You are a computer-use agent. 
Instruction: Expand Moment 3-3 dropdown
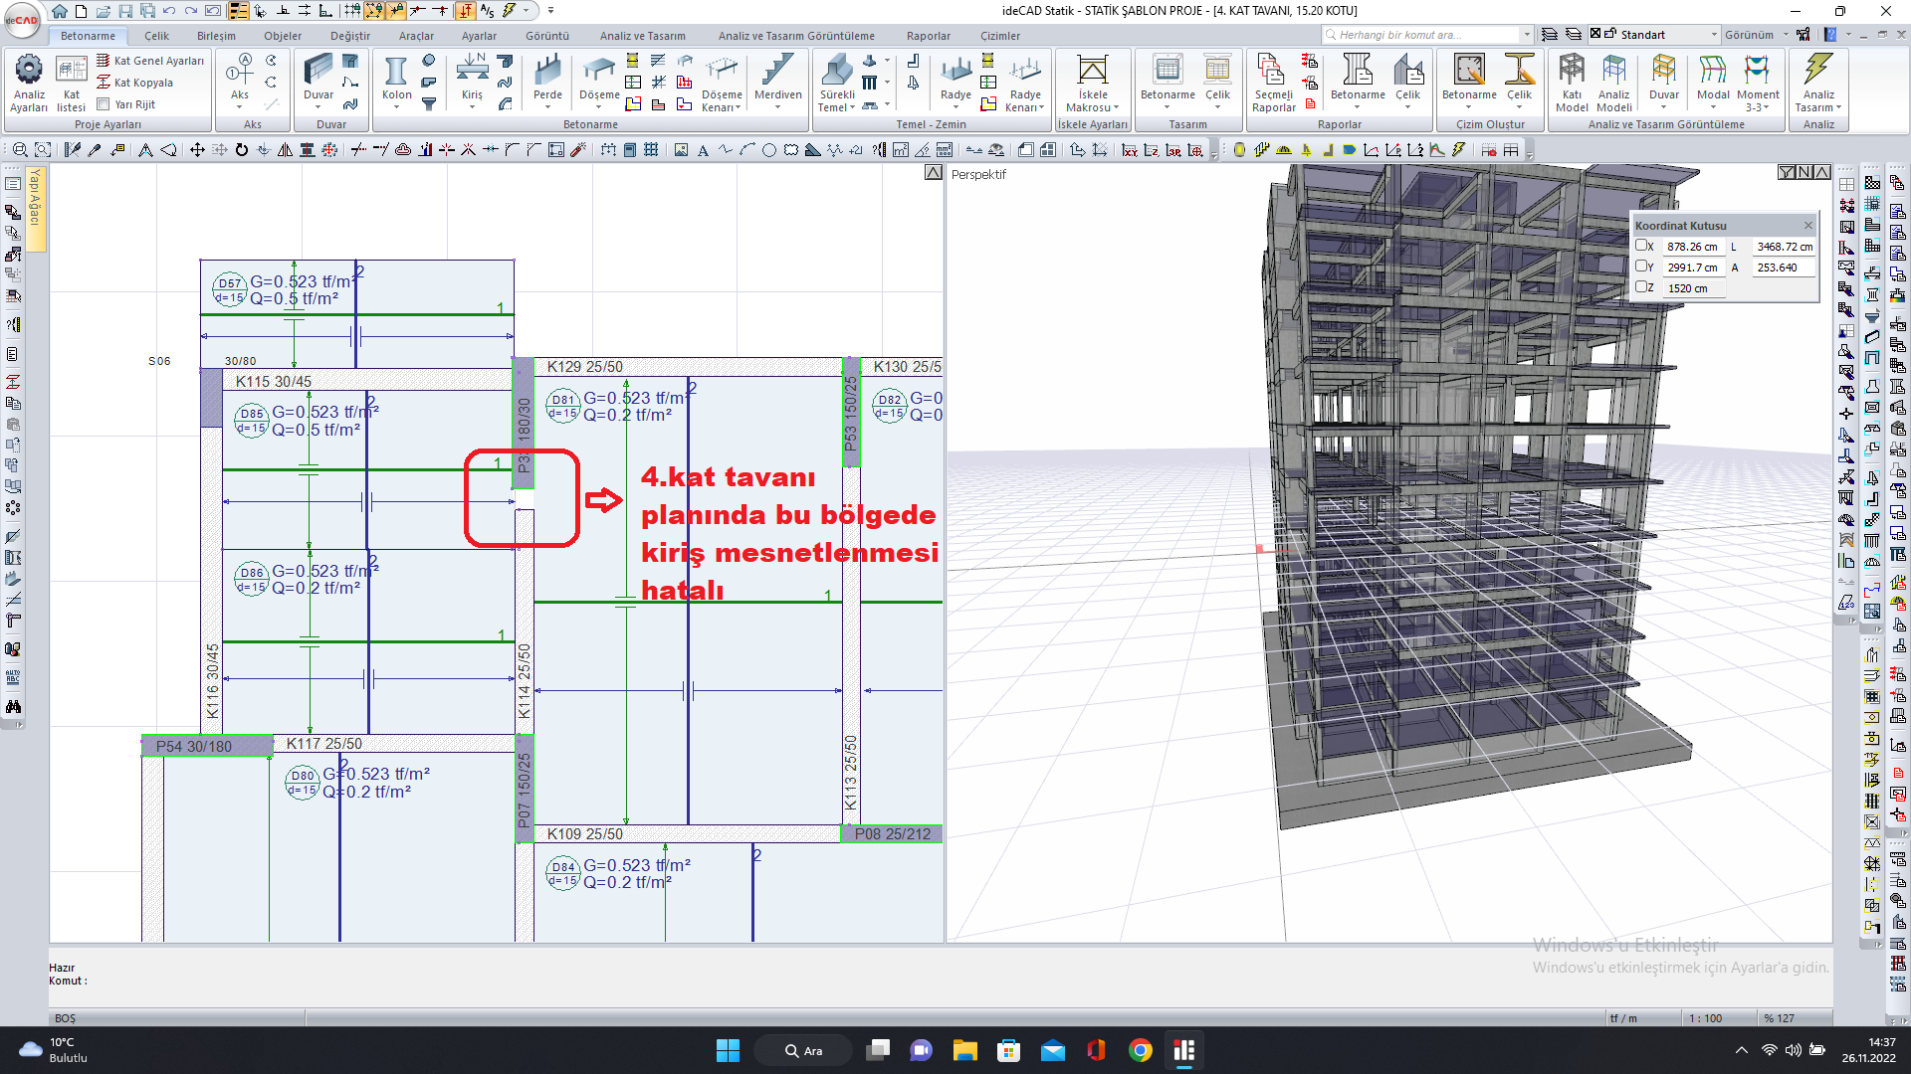click(1769, 107)
